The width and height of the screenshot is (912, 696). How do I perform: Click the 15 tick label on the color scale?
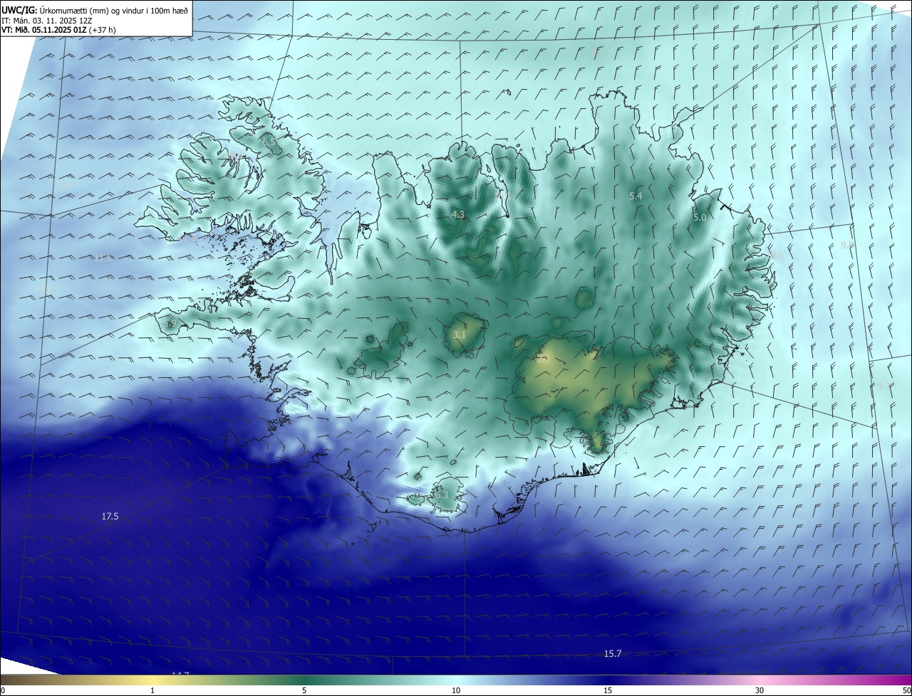click(608, 690)
